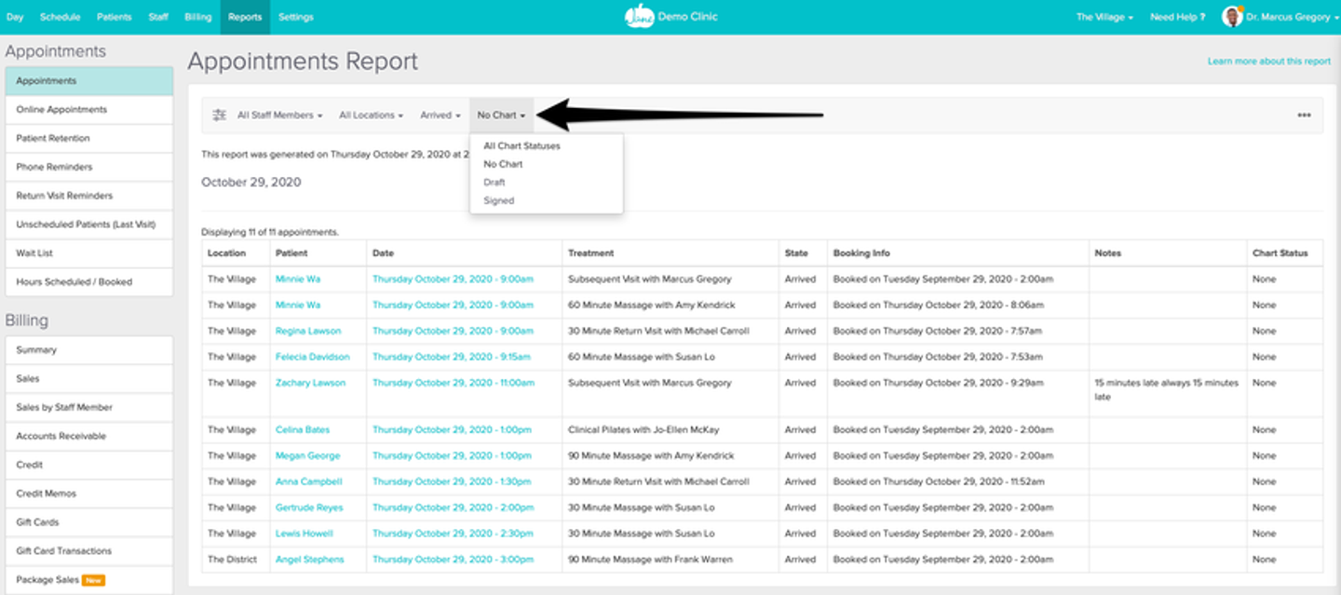The image size is (1341, 595).
Task: Open patient Felecia Davidson
Action: [313, 357]
